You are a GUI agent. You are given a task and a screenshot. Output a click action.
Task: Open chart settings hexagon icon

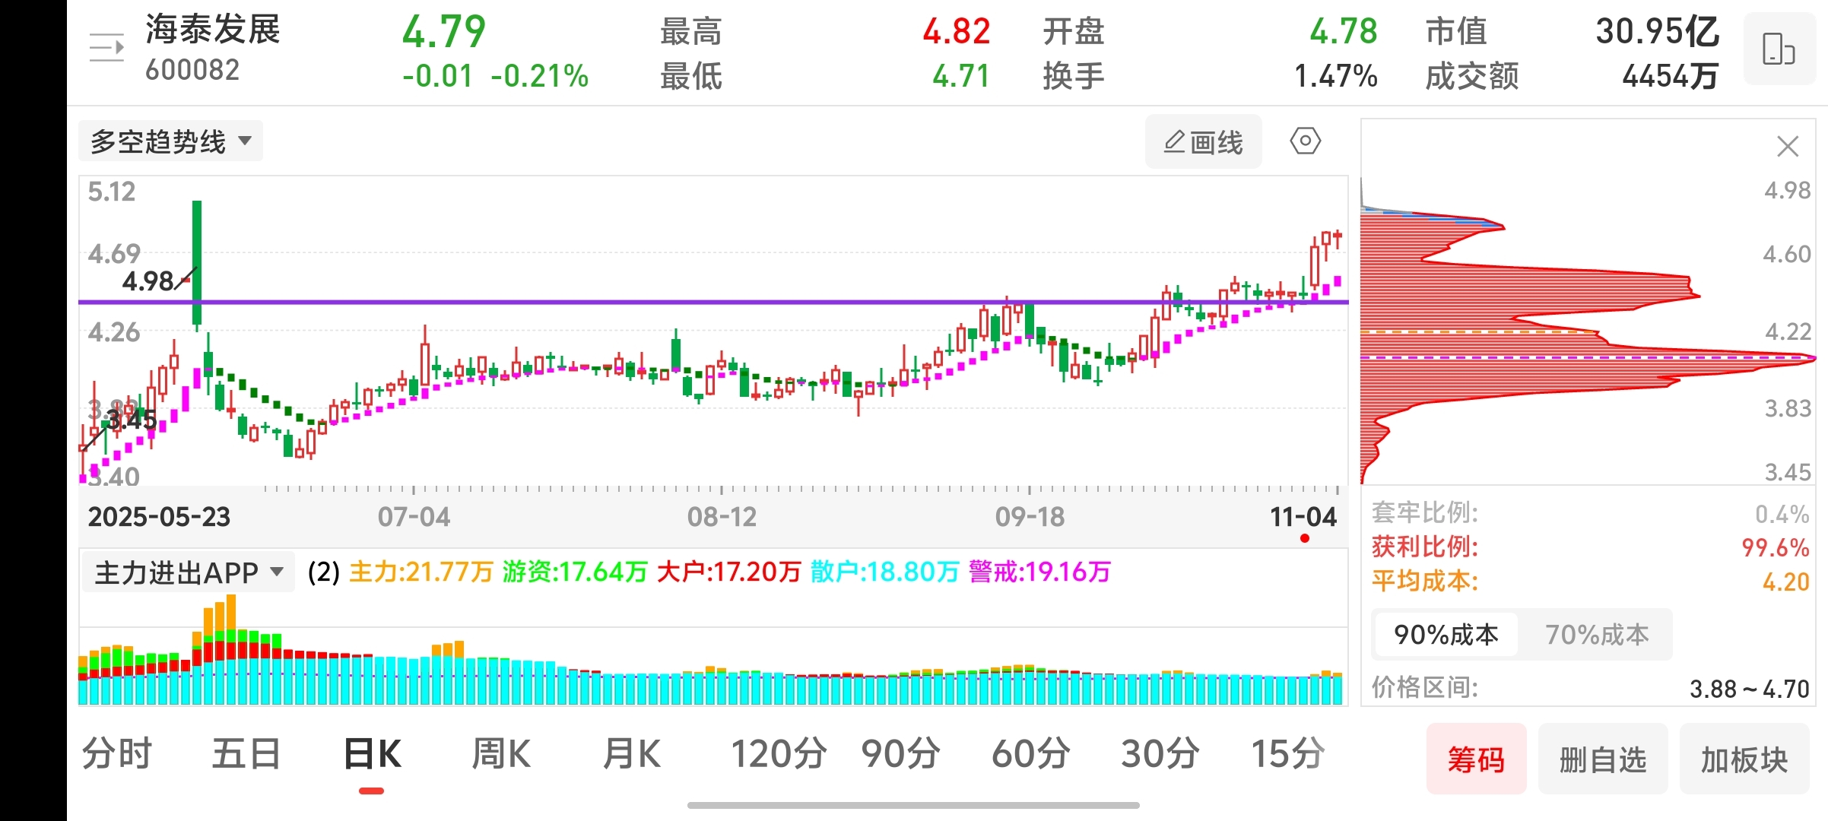click(1305, 141)
